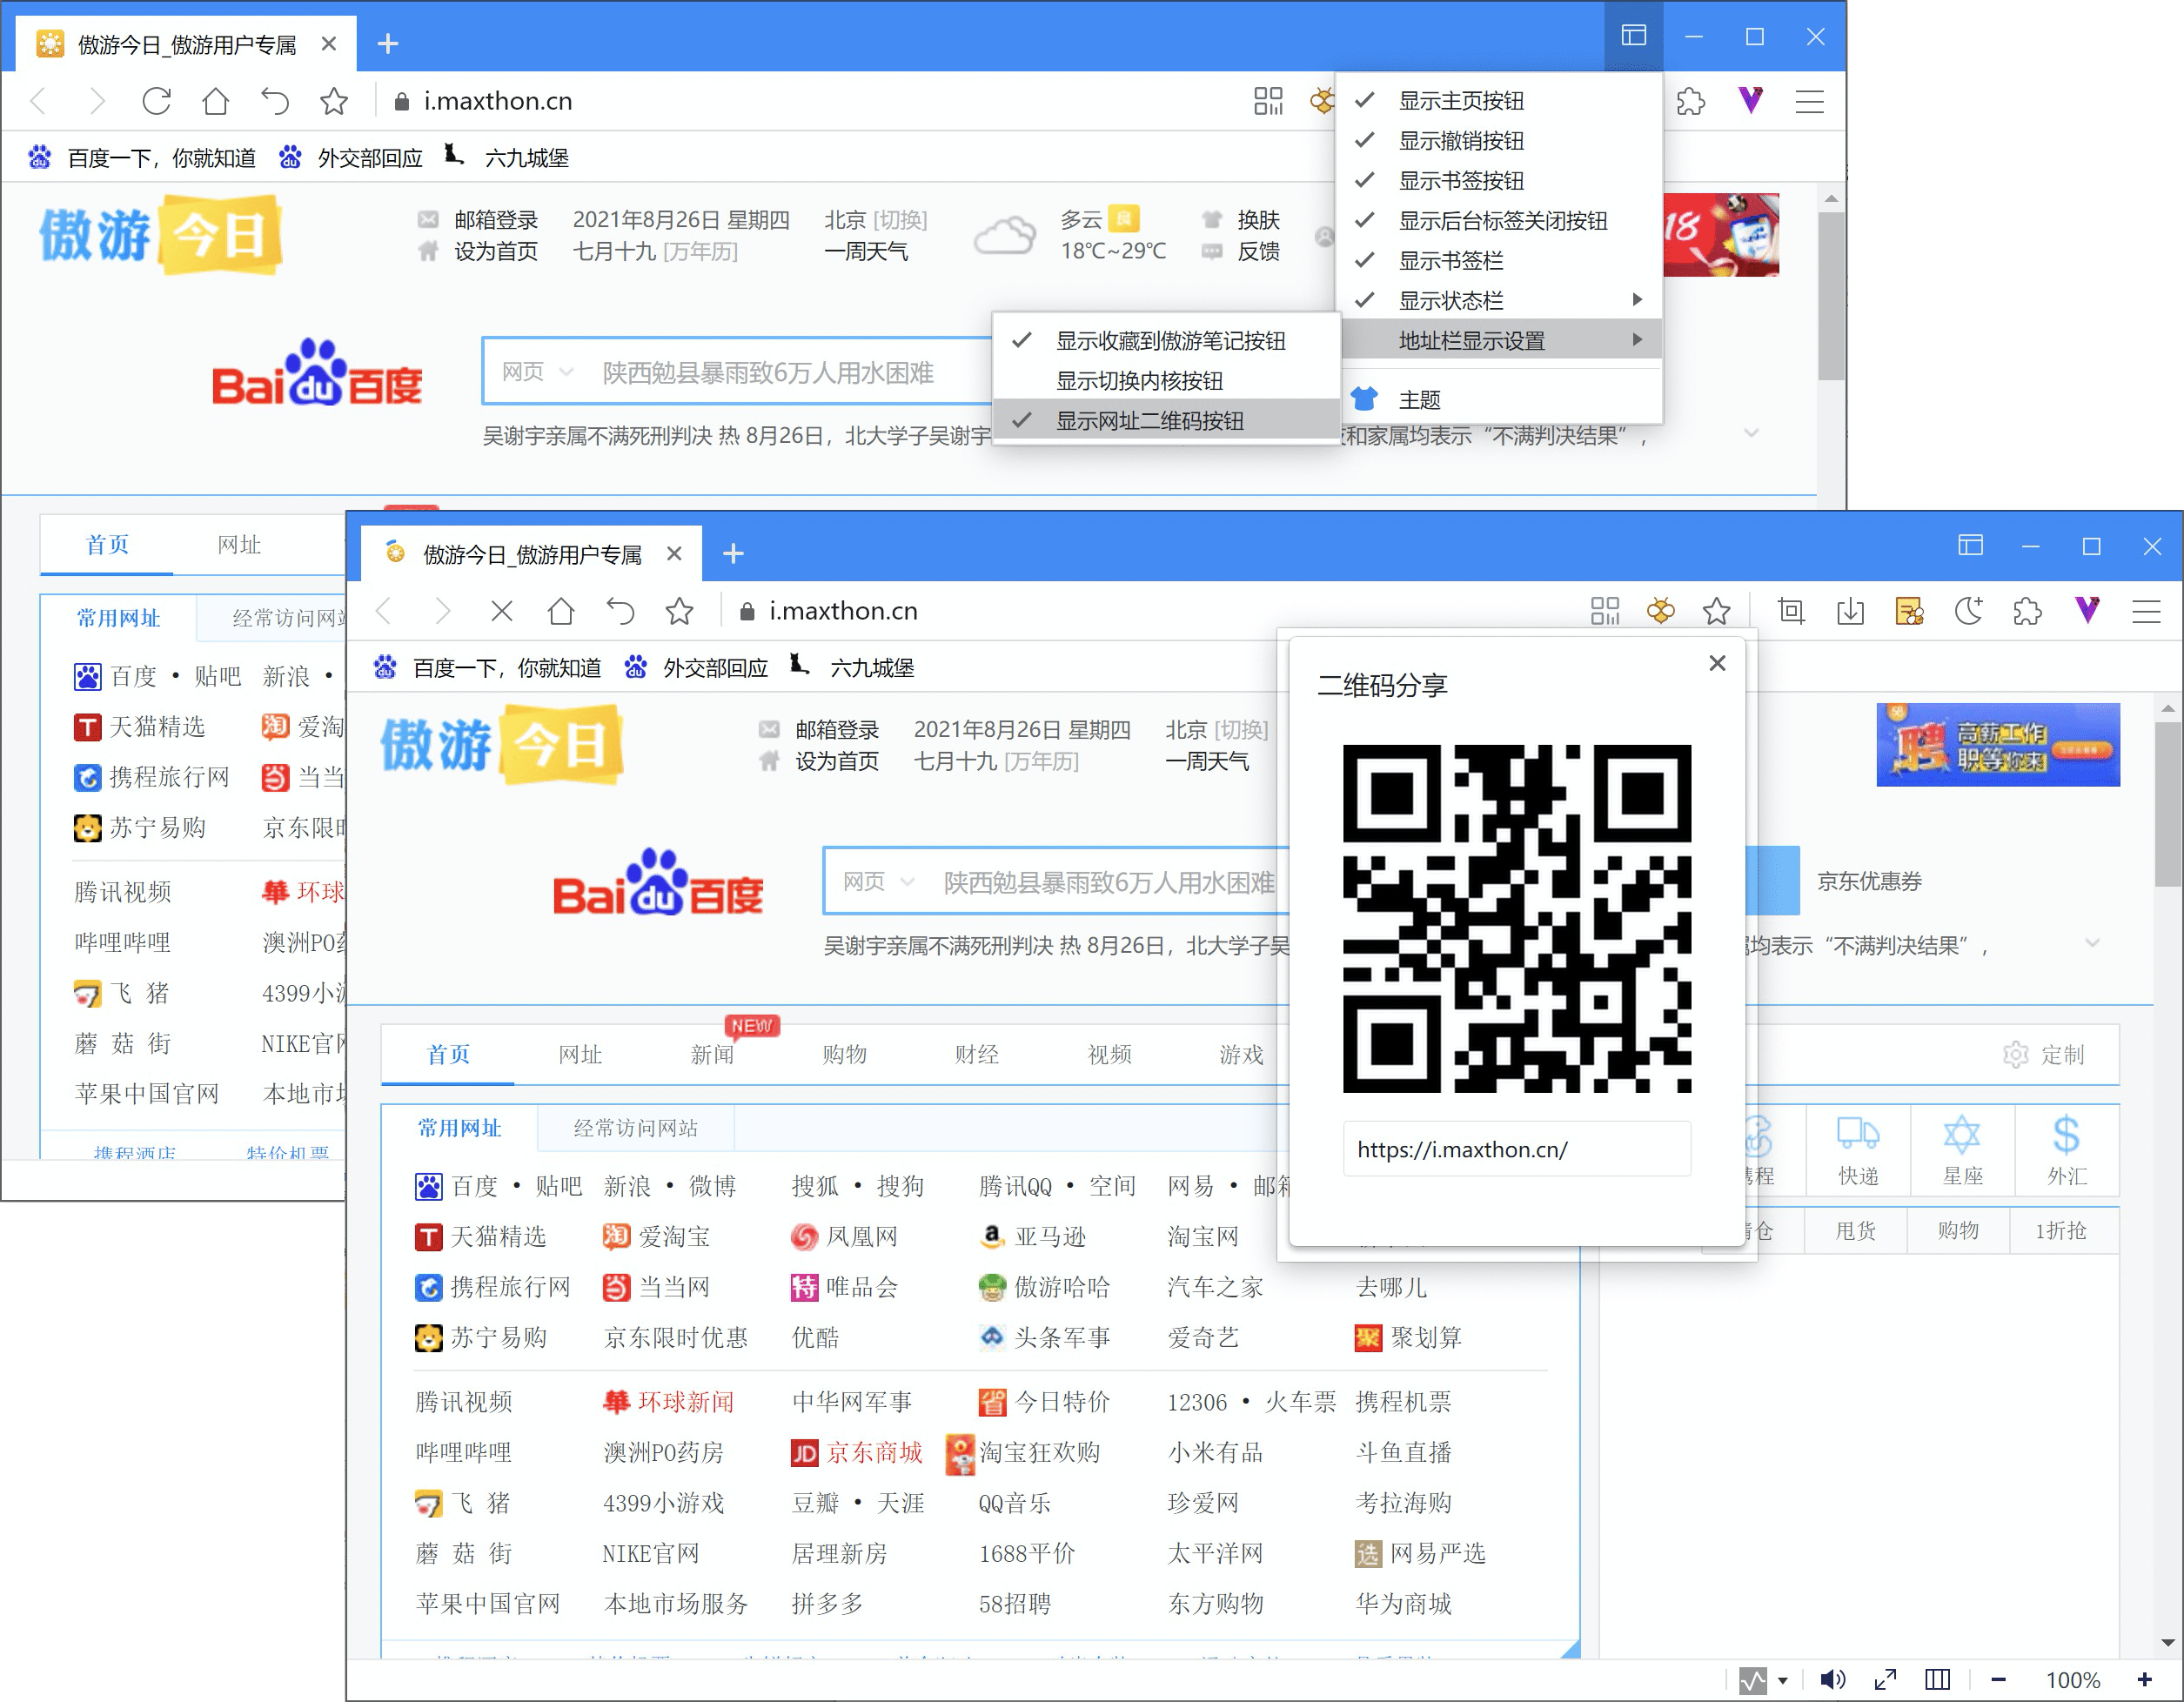Click vertical scrollbar thumb of front window page
Image resolution: width=2184 pixels, height=1702 pixels.
pos(2168,805)
